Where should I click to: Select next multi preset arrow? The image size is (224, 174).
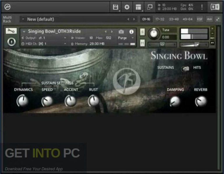click(x=134, y=19)
